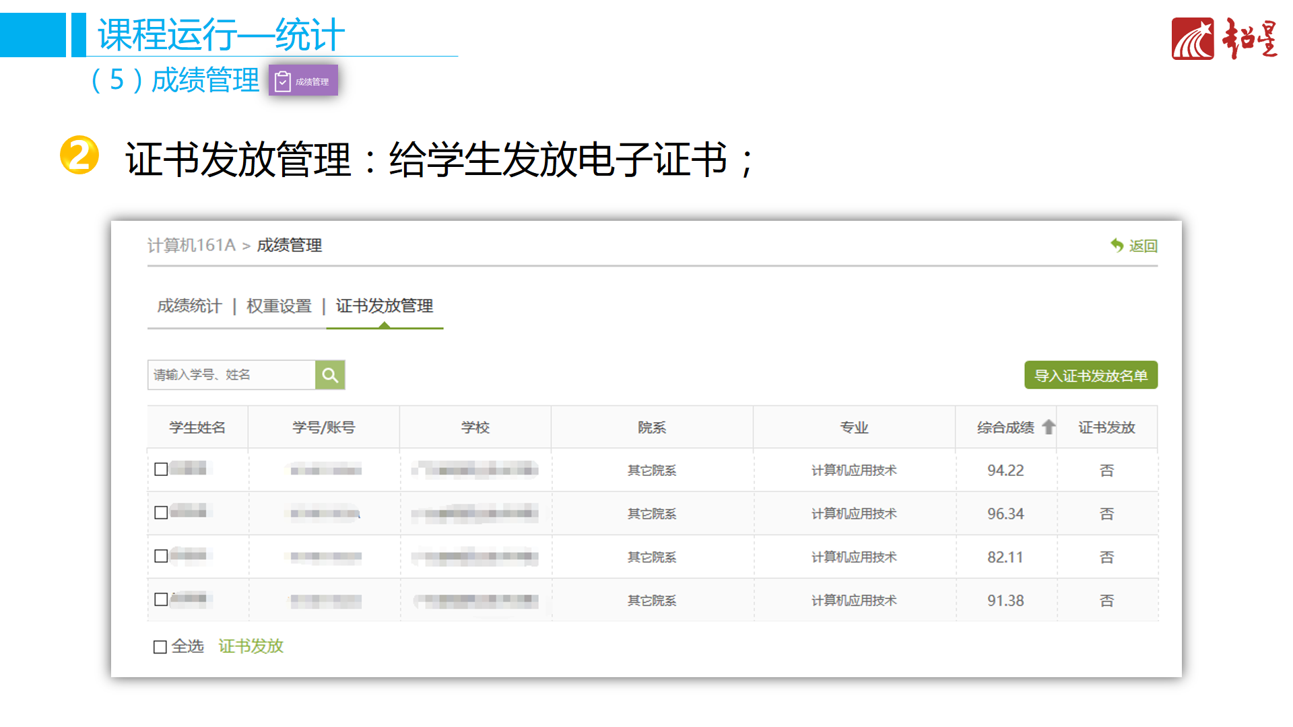1293x727 pixels.
Task: Open the 成绩统计 tab
Action: pyautogui.click(x=189, y=306)
